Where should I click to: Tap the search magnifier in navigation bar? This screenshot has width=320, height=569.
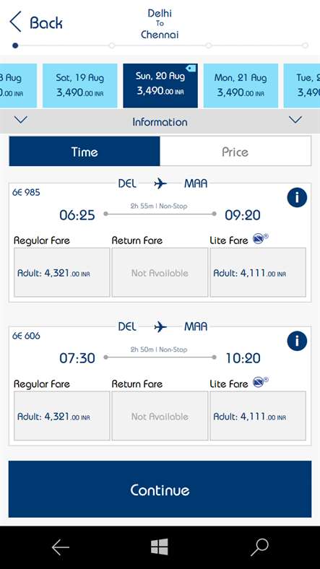[259, 547]
